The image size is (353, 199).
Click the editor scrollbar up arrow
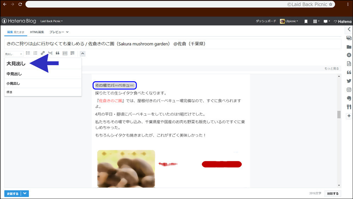[339, 77]
